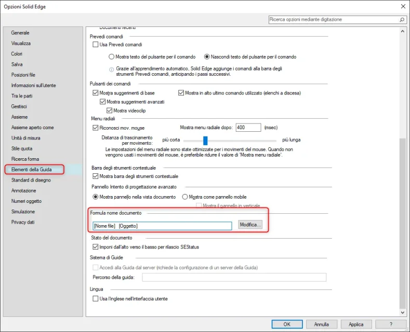Click the Formula nome documento field

162,226
